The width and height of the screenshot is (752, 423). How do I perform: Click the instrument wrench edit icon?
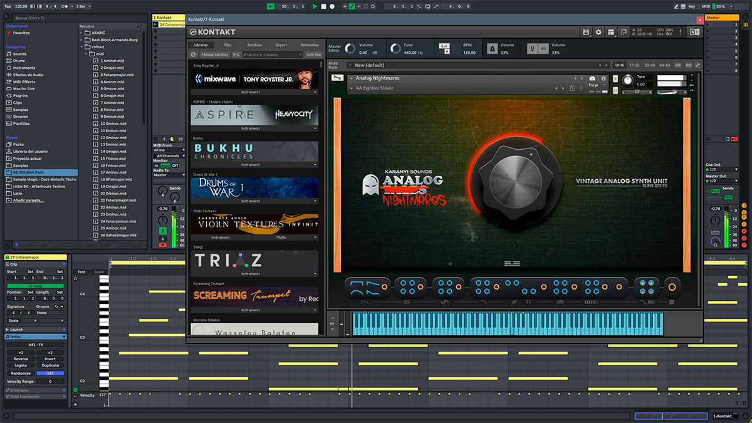[337, 78]
